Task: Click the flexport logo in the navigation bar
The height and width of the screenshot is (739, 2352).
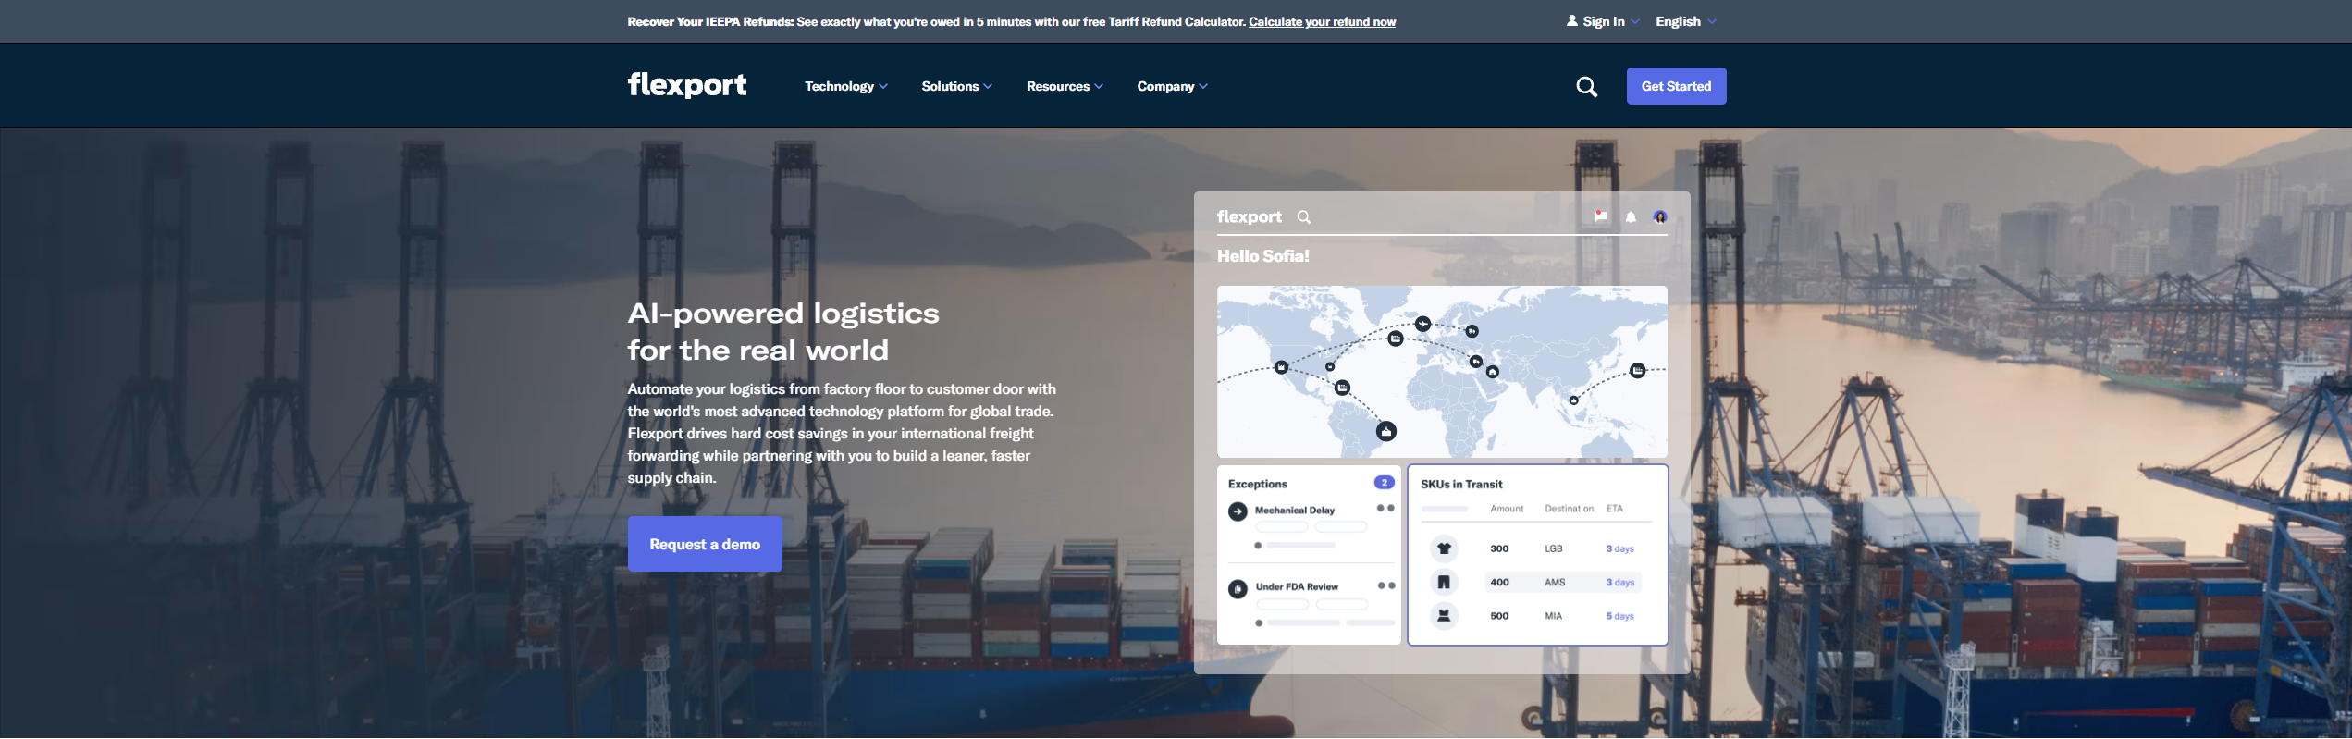Action: [x=687, y=85]
